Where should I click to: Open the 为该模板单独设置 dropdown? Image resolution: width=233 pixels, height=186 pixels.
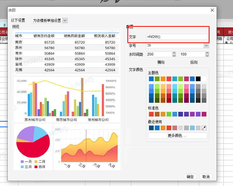[49, 20]
